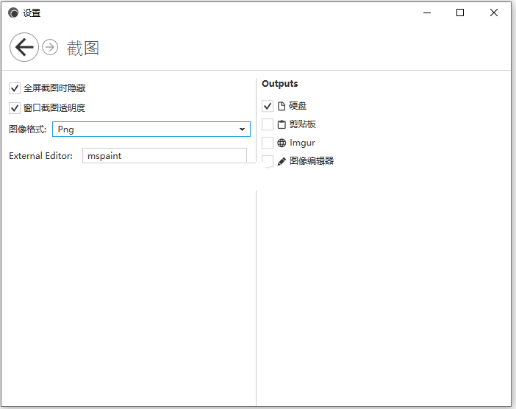Enable the 剪贴板 output checkbox
516x409 pixels.
268,124
